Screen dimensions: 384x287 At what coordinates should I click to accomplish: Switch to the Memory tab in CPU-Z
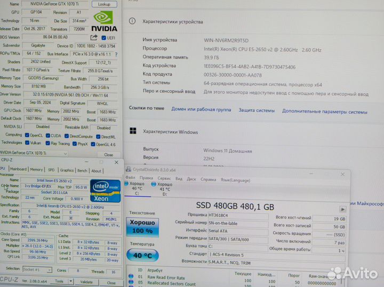pos(36,169)
